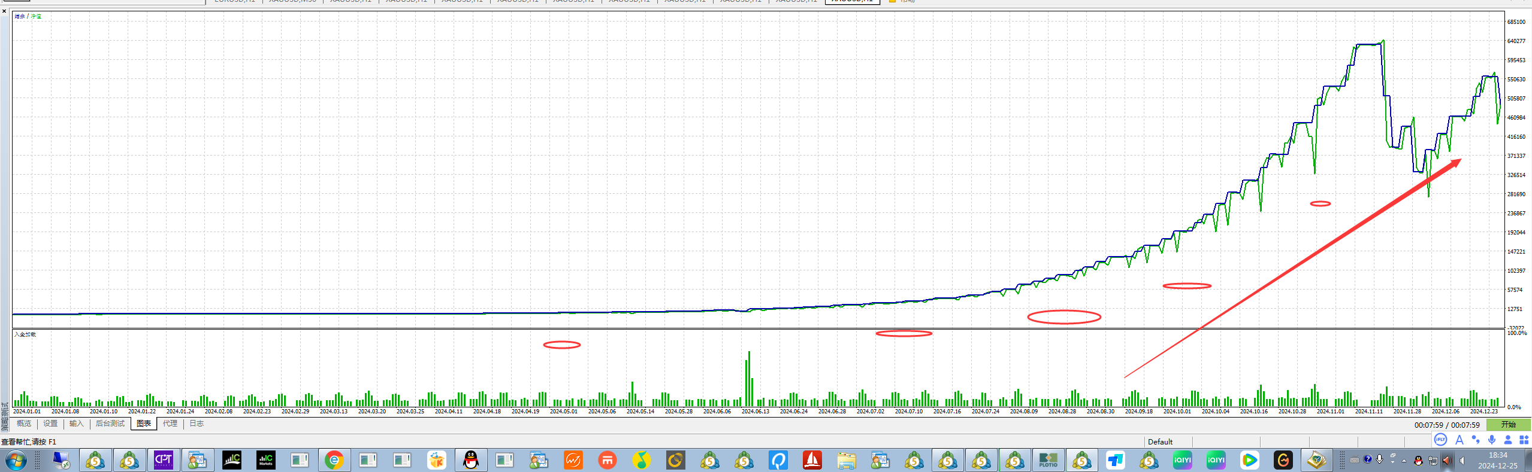Image resolution: width=1532 pixels, height=472 pixels.
Task: Open the purple CPT Markets taskbar app
Action: [164, 460]
